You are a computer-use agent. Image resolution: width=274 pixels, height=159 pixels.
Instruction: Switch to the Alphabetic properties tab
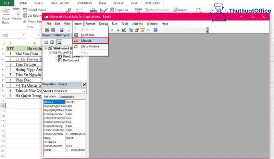click(50, 97)
